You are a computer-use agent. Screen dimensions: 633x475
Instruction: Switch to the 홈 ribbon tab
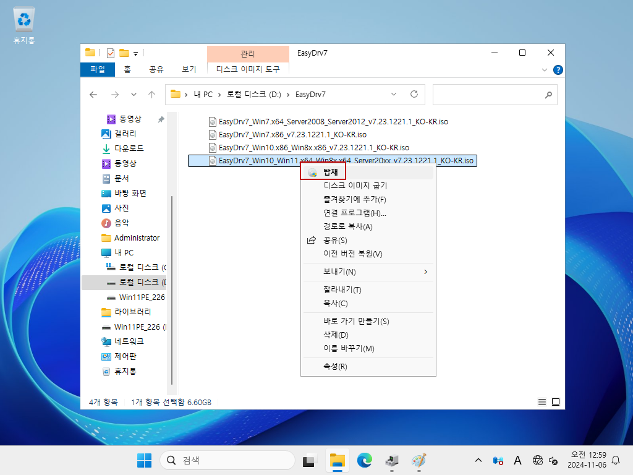(x=127, y=69)
